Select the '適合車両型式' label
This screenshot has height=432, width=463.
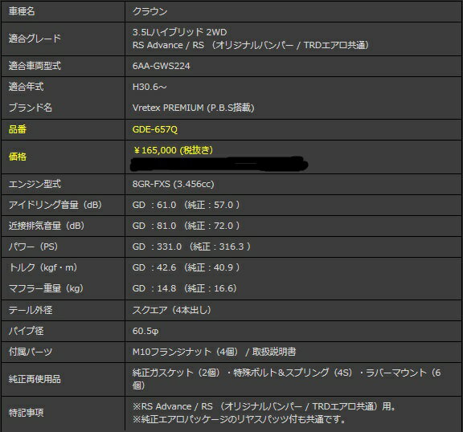(x=35, y=66)
